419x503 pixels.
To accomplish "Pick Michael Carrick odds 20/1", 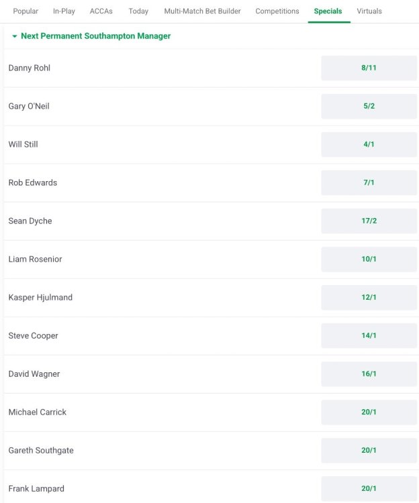I will 369,412.
